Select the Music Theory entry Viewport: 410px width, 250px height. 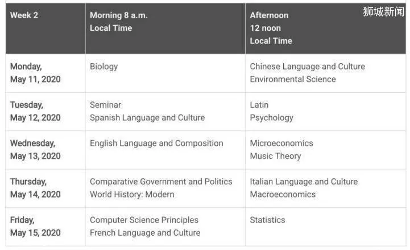pyautogui.click(x=275, y=156)
